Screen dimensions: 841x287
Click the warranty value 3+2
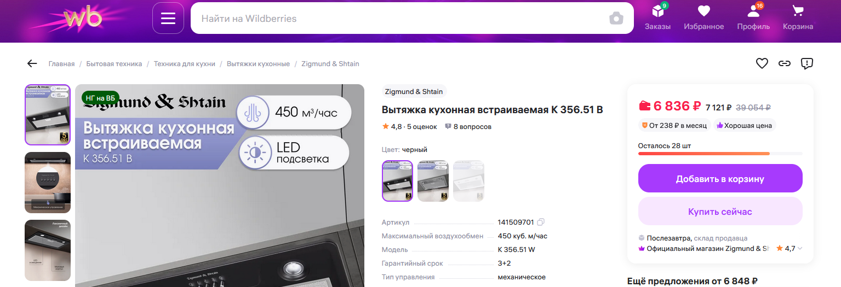pos(504,263)
